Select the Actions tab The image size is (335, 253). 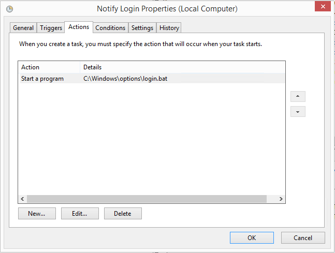(x=79, y=27)
